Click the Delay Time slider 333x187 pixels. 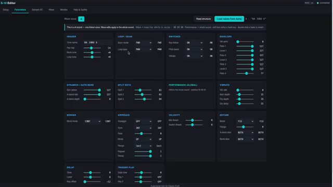[92, 172]
